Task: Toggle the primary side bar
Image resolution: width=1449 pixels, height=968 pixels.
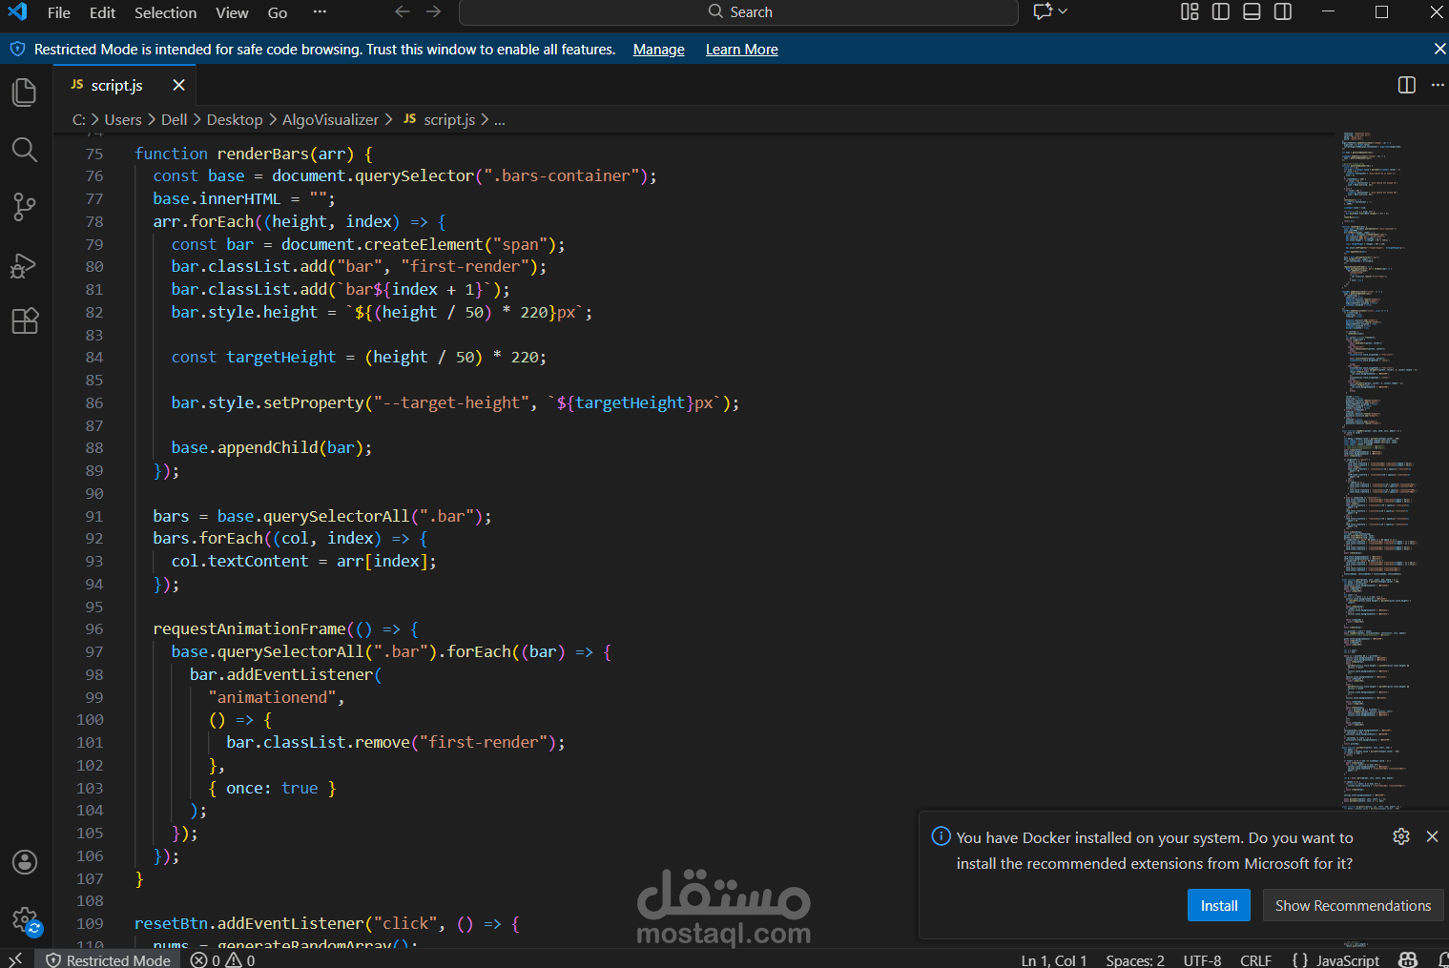Action: pos(1221,11)
